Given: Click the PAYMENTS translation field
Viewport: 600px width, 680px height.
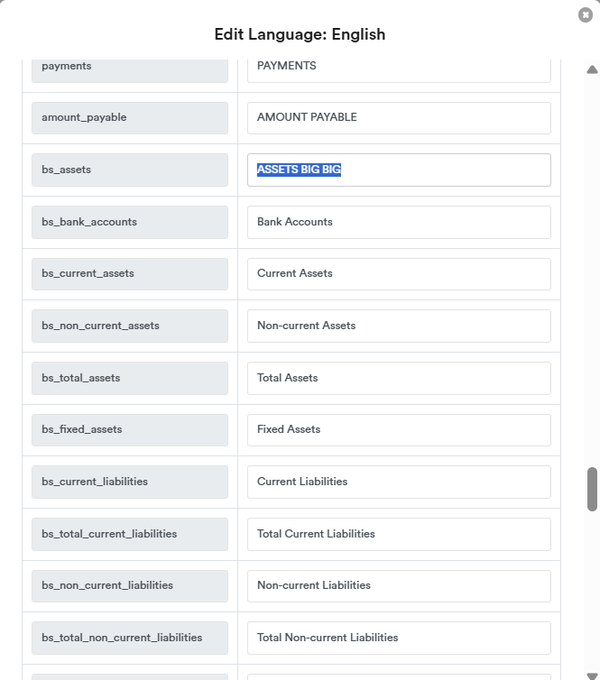Looking at the screenshot, I should (399, 67).
